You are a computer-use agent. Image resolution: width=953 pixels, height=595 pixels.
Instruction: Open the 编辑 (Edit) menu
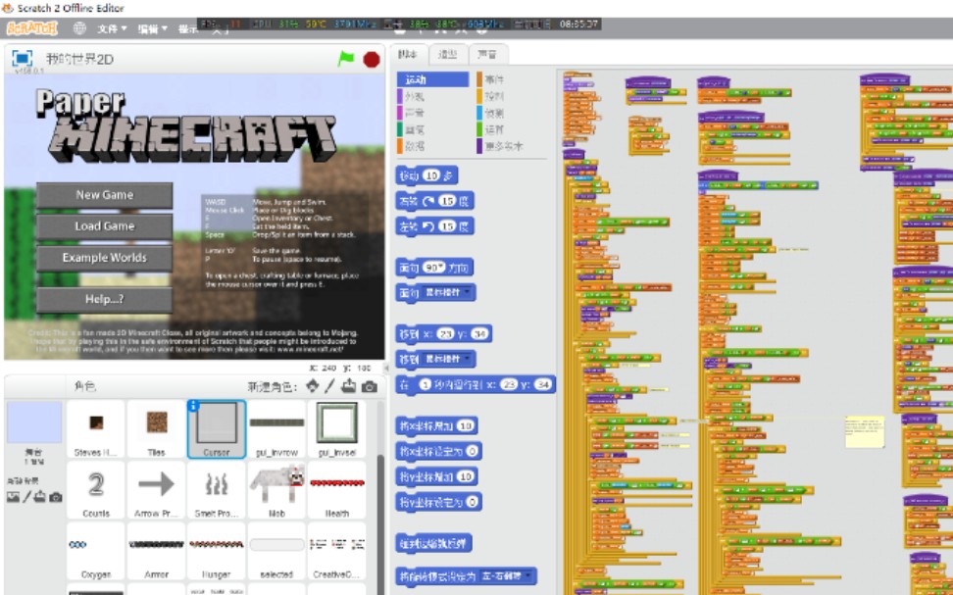(152, 28)
